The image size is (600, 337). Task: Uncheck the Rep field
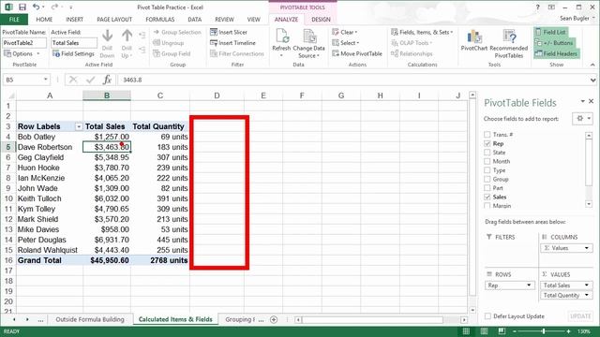click(x=487, y=143)
